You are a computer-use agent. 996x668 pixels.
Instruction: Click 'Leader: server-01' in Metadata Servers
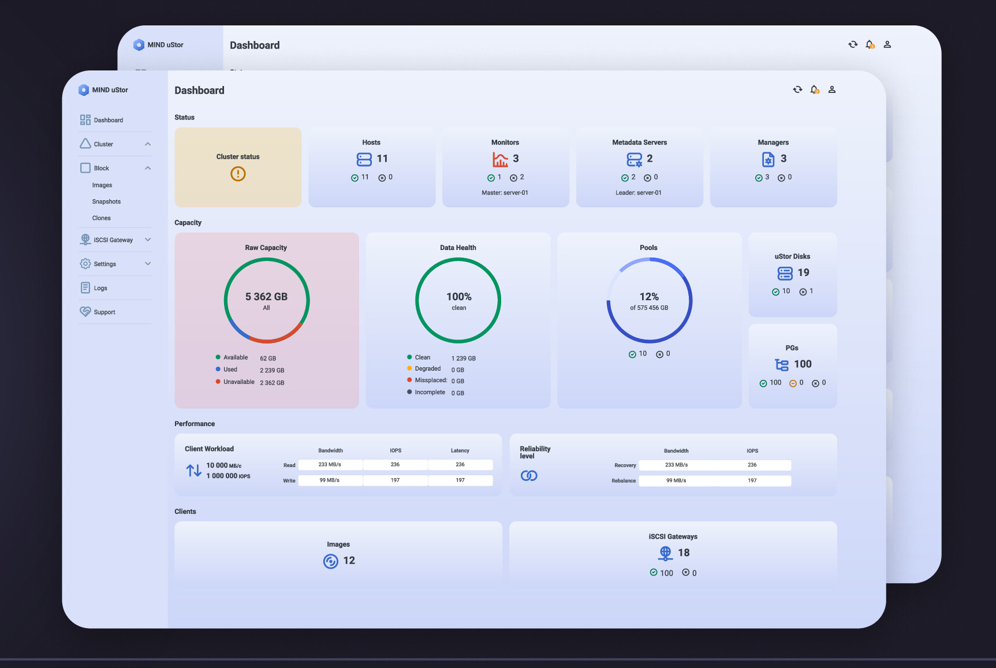tap(639, 193)
